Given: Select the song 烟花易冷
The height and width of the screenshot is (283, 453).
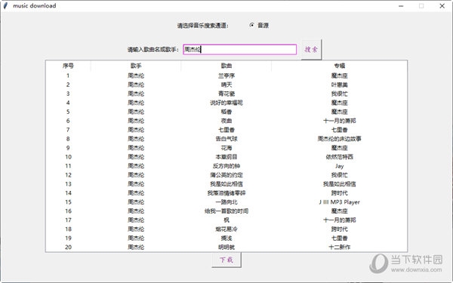Looking at the screenshot, I should coord(226,229).
